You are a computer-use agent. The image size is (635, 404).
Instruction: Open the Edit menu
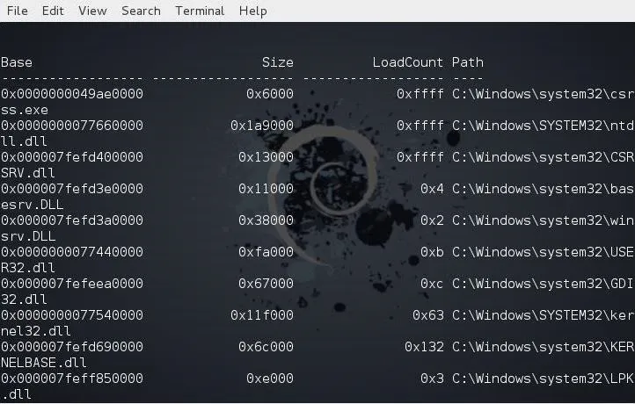53,11
